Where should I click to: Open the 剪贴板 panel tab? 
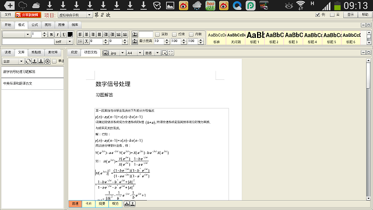36,52
